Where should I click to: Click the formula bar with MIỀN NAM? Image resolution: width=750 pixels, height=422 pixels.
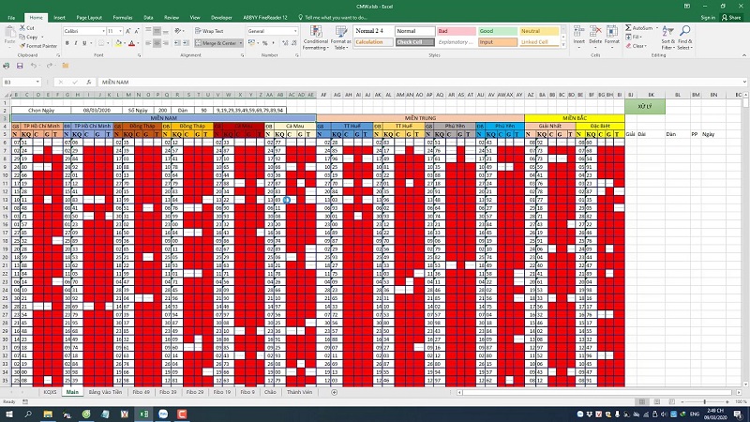[x=421, y=83]
